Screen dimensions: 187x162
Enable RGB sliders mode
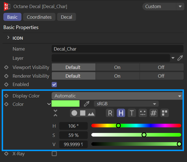(110, 113)
